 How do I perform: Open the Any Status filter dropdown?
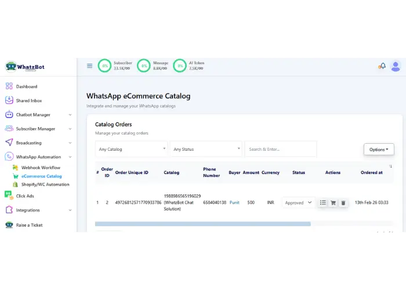pyautogui.click(x=206, y=149)
